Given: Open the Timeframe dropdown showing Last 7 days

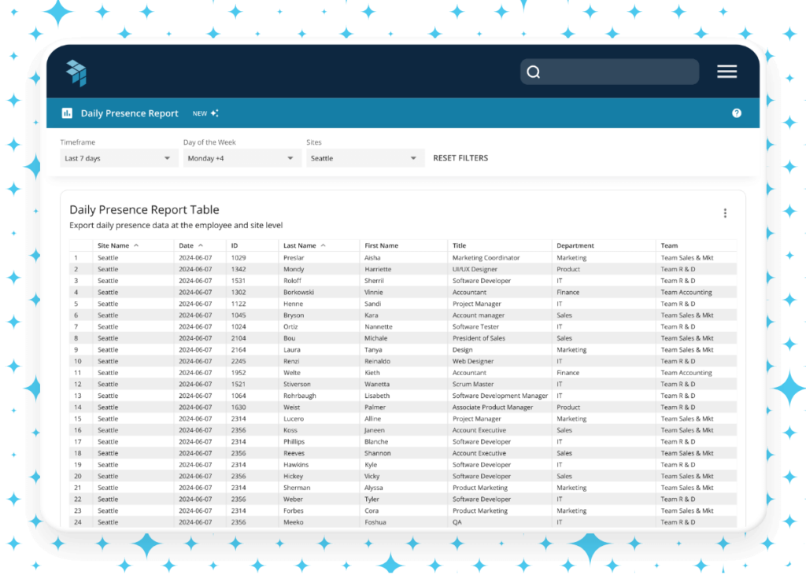Looking at the screenshot, I should [118, 157].
